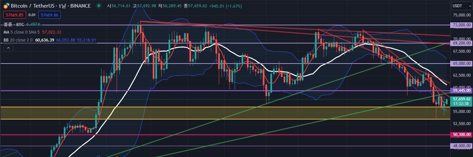Click the BB upper value 66,053.88
The width and height of the screenshot is (473, 157).
pyautogui.click(x=66, y=40)
